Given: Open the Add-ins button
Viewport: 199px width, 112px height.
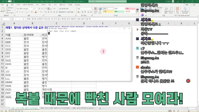Looking at the screenshot, I should 177,10.
